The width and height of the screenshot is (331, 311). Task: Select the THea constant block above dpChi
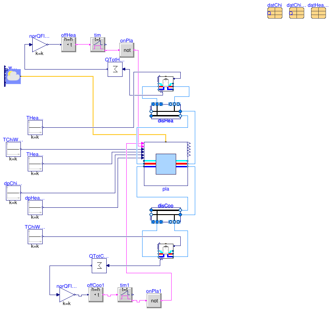point(35,164)
